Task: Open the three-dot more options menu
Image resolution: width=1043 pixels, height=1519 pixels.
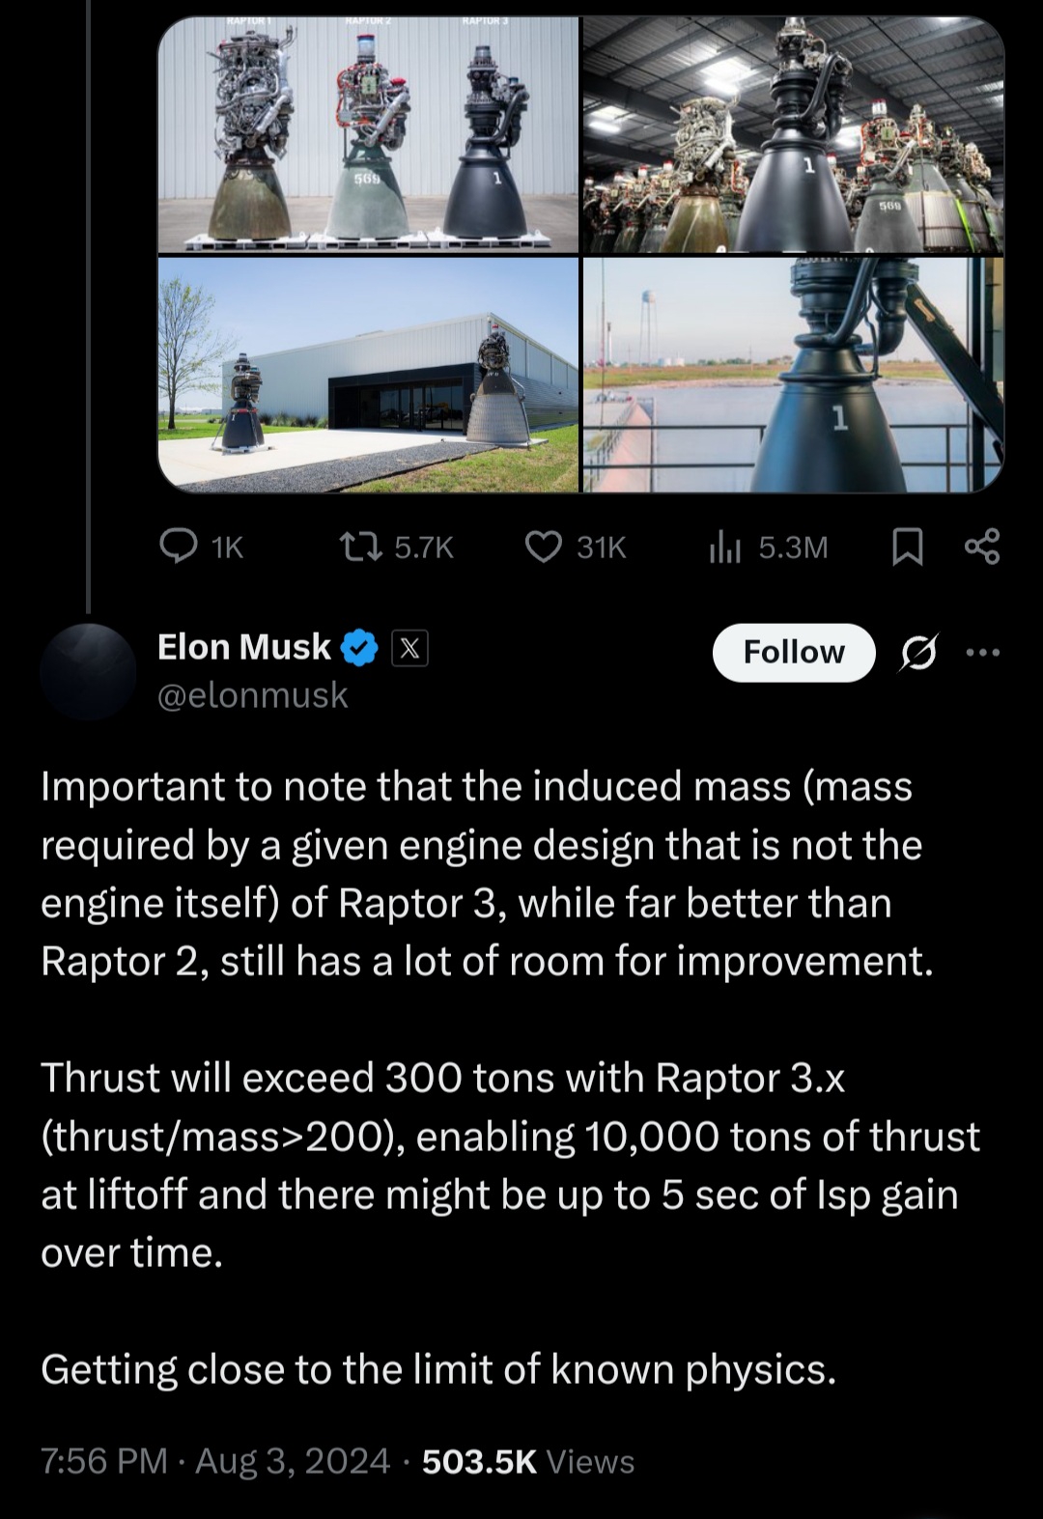Action: (983, 653)
